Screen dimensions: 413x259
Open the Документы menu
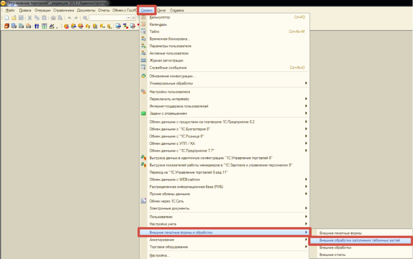coord(86,10)
